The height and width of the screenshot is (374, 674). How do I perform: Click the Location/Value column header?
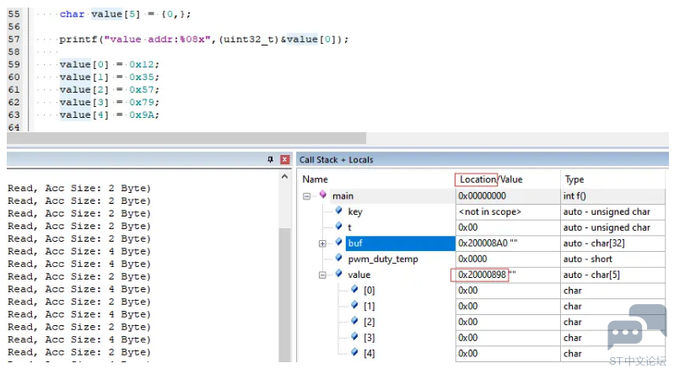[x=491, y=179]
